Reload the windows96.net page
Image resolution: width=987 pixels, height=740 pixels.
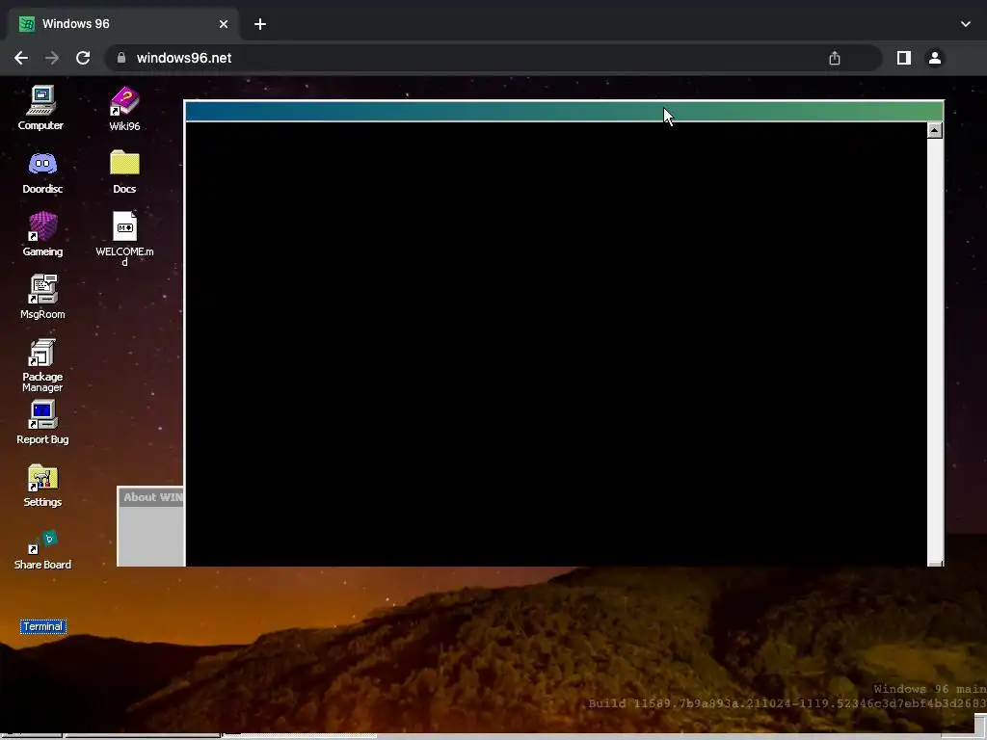(83, 58)
